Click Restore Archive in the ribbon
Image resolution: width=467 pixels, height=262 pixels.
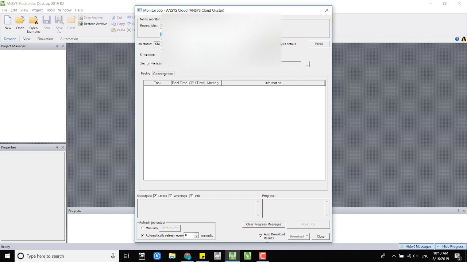pyautogui.click(x=93, y=24)
